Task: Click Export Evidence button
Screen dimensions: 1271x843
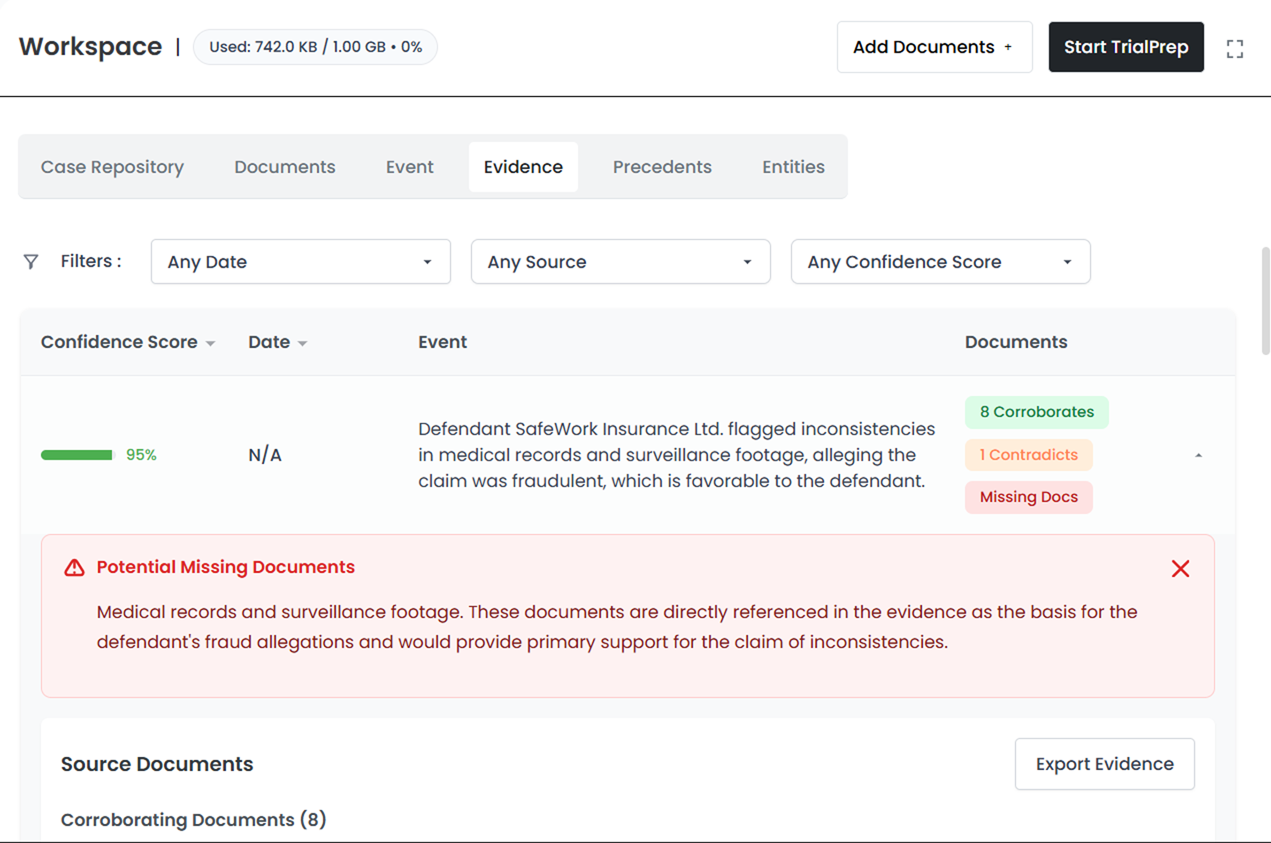Action: (1104, 764)
